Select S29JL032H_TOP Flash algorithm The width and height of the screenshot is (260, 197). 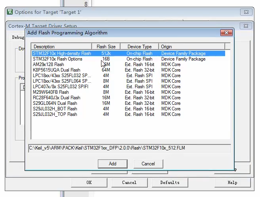(x=128, y=114)
